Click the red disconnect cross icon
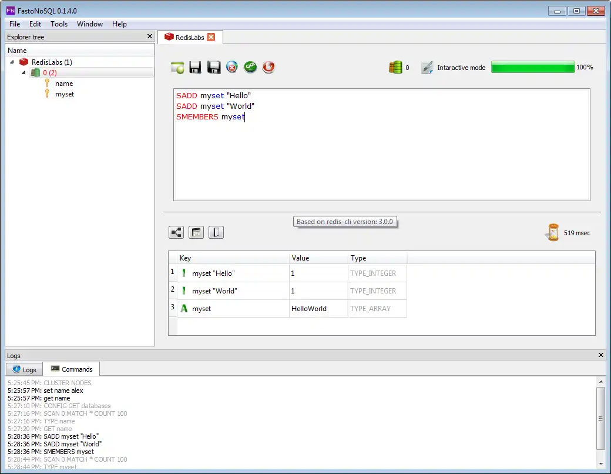This screenshot has height=474, width=611. 232,66
